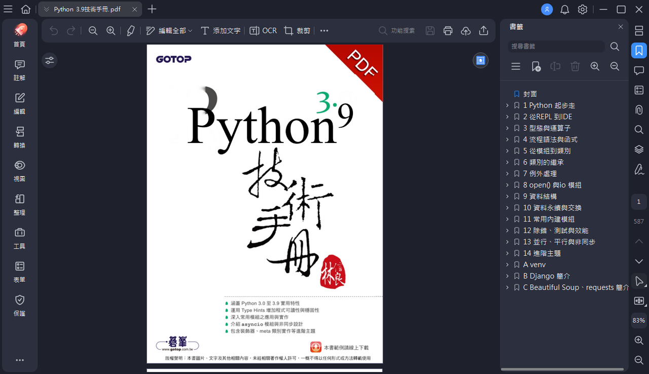This screenshot has width=649, height=374.
Task: Expand the 13 並行、平行與非同步 bookmark
Action: click(508, 242)
